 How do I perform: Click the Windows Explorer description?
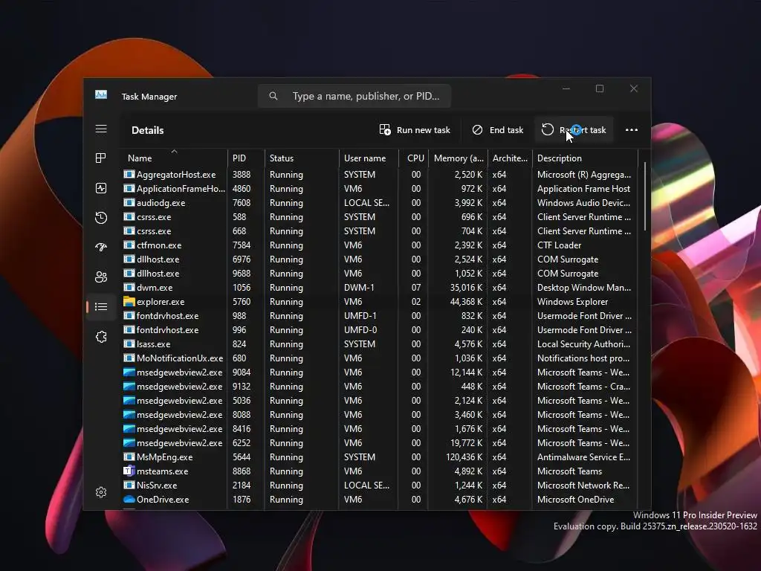(572, 302)
